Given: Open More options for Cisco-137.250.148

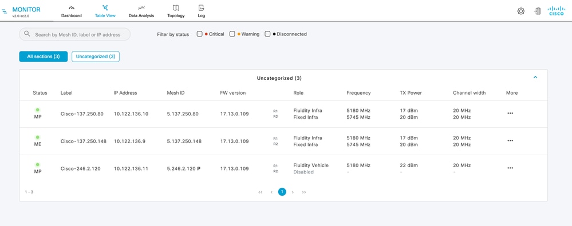Looking at the screenshot, I should (510, 141).
